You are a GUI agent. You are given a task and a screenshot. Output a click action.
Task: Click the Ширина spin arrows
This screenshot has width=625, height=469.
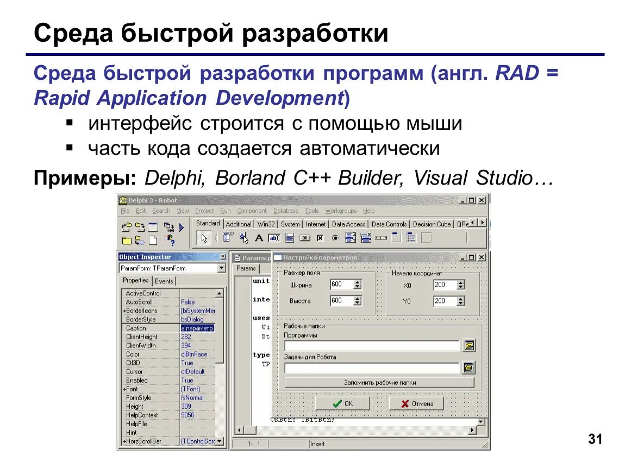click(x=358, y=284)
